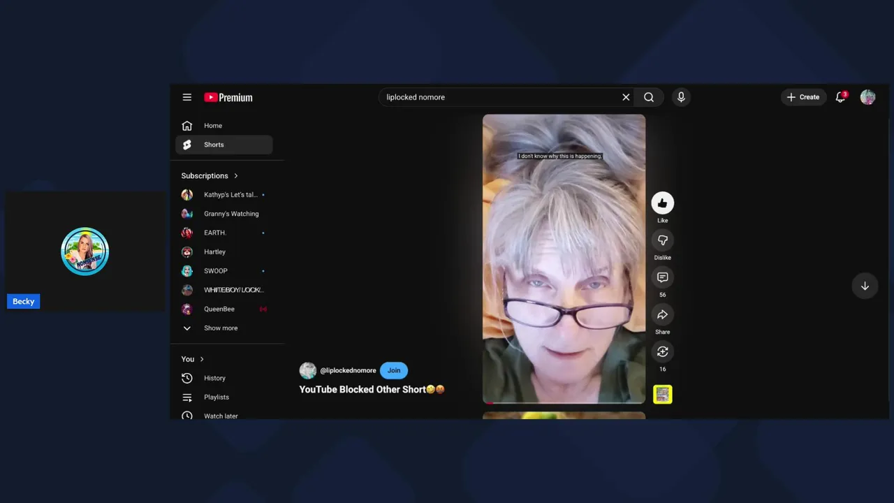Share the Short with arrow icon

(662, 314)
